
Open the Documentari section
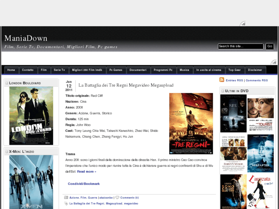coord(138,70)
